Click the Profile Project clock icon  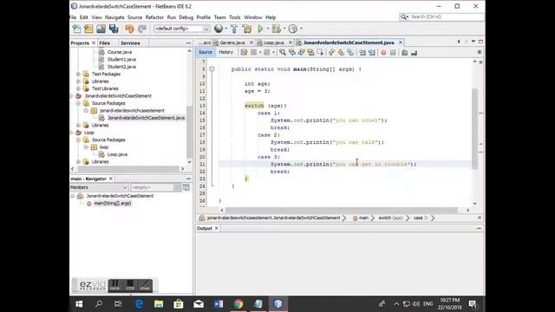tap(293, 29)
